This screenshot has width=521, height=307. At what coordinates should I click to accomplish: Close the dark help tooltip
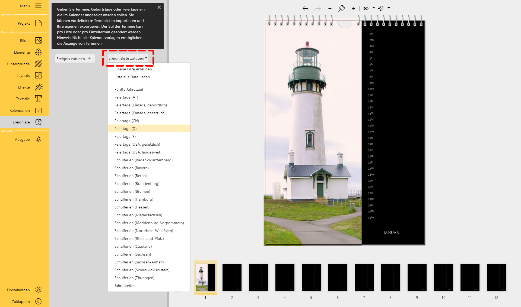159,7
